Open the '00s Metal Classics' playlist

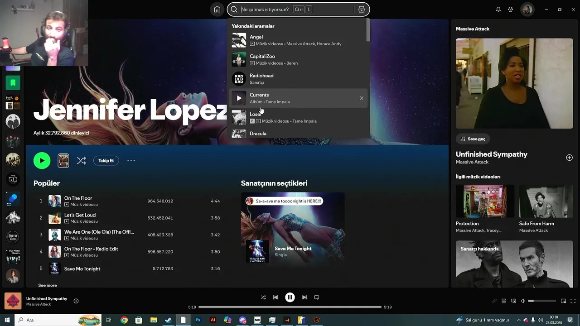tap(13, 256)
